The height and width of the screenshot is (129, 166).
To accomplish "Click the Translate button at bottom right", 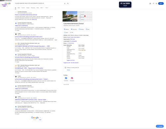I will (160, 126).
